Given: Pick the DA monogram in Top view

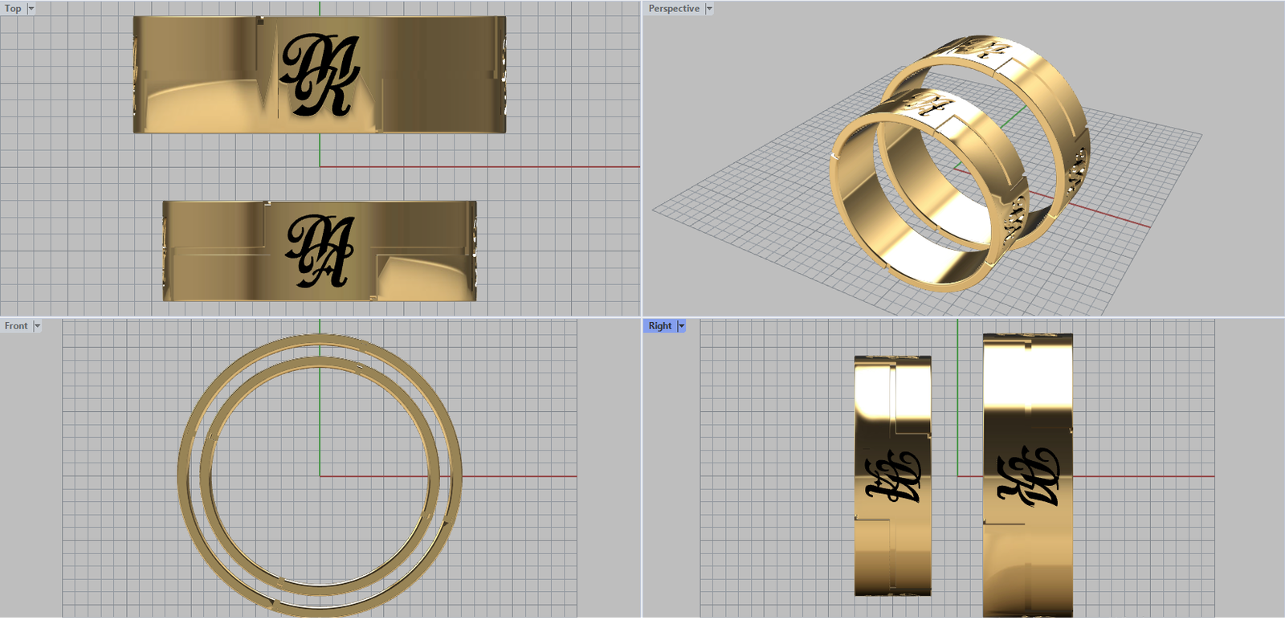Looking at the screenshot, I should [320, 251].
